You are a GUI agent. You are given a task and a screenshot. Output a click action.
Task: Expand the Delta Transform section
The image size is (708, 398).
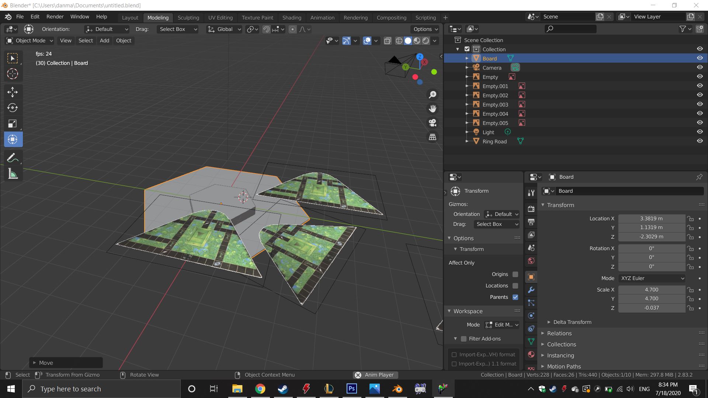(572, 322)
